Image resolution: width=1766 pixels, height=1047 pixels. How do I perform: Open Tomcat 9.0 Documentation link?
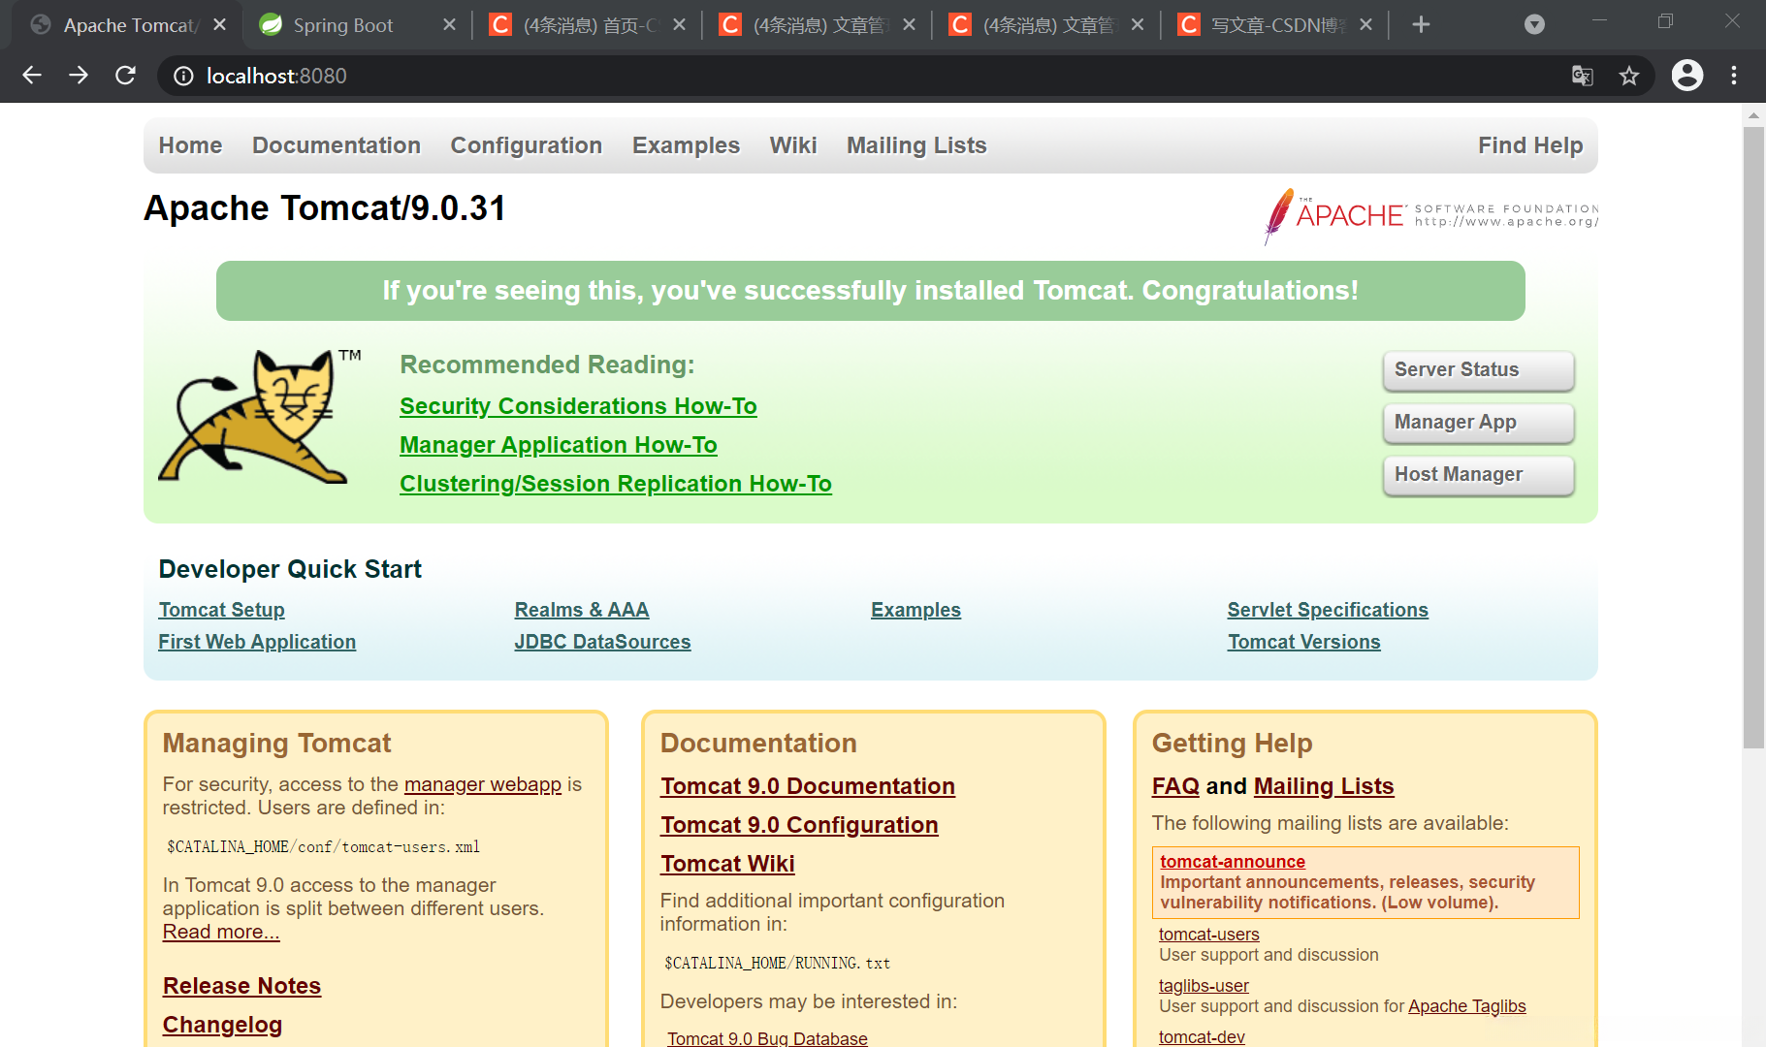(808, 786)
